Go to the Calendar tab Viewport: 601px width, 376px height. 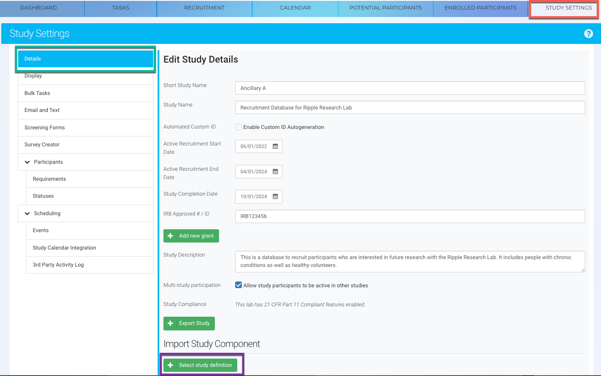pyautogui.click(x=295, y=8)
